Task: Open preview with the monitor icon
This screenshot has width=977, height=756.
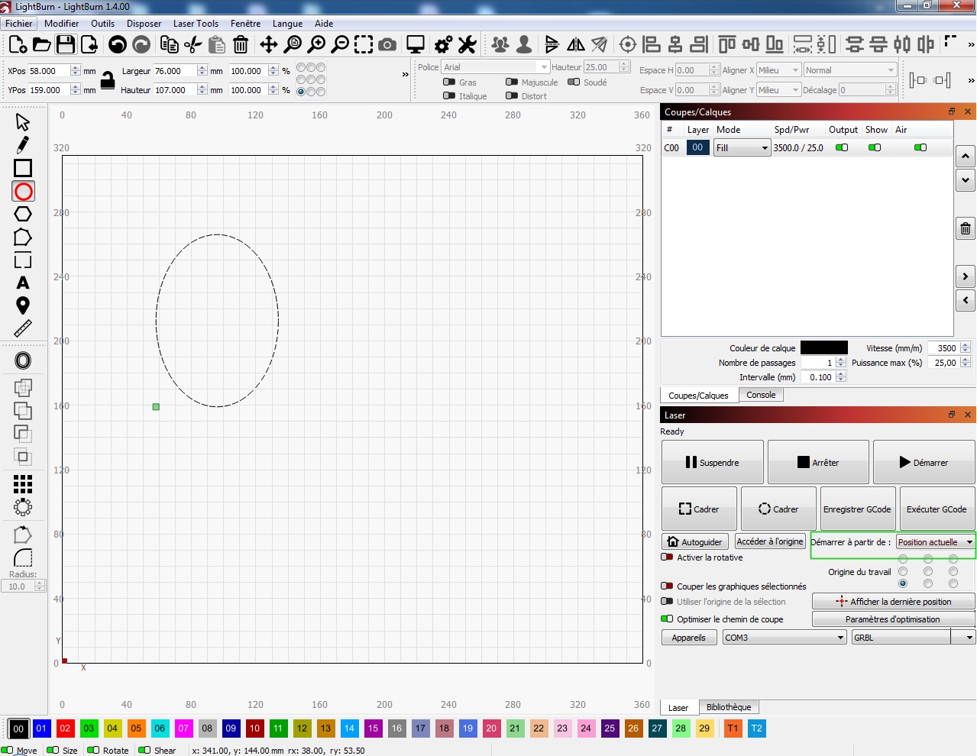Action: pos(416,44)
